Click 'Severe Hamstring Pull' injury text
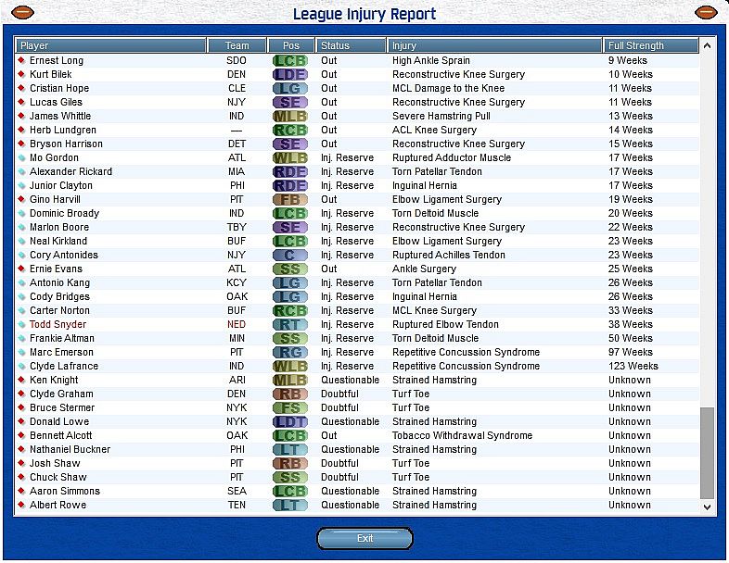The width and height of the screenshot is (729, 563). click(x=441, y=116)
